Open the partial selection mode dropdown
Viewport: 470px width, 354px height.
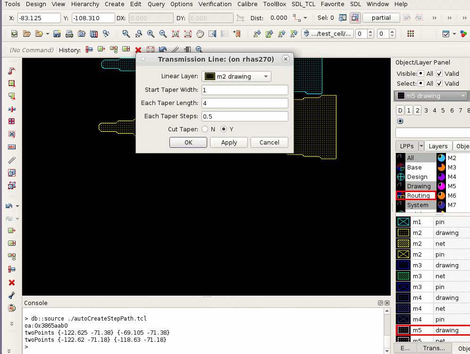coord(381,18)
